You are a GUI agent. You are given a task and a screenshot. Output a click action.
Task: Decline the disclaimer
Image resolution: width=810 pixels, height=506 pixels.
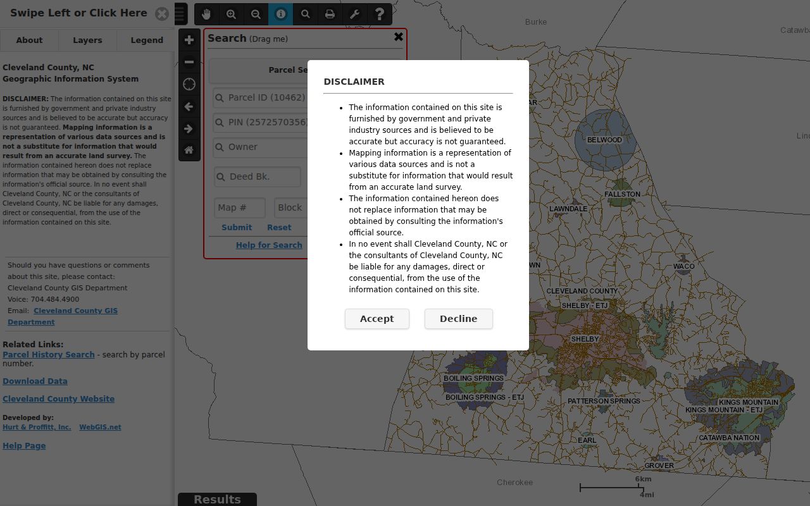tap(459, 319)
